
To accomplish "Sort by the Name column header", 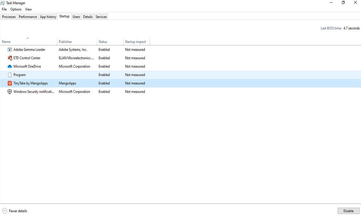I will point(29,42).
